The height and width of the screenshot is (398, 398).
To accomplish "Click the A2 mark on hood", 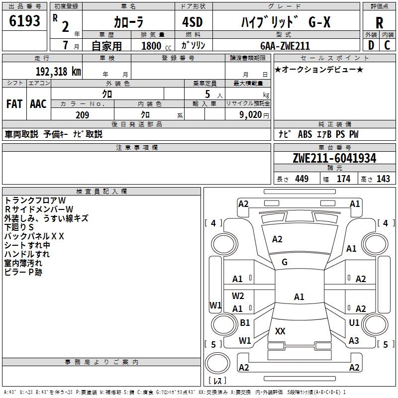I will point(277,239).
